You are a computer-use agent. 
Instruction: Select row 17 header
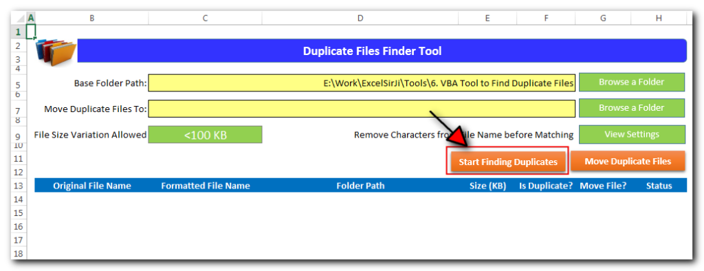[19, 240]
